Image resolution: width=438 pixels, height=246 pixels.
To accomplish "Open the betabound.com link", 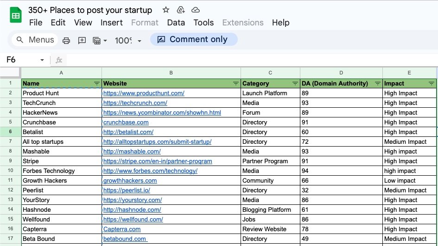I will (126, 239).
